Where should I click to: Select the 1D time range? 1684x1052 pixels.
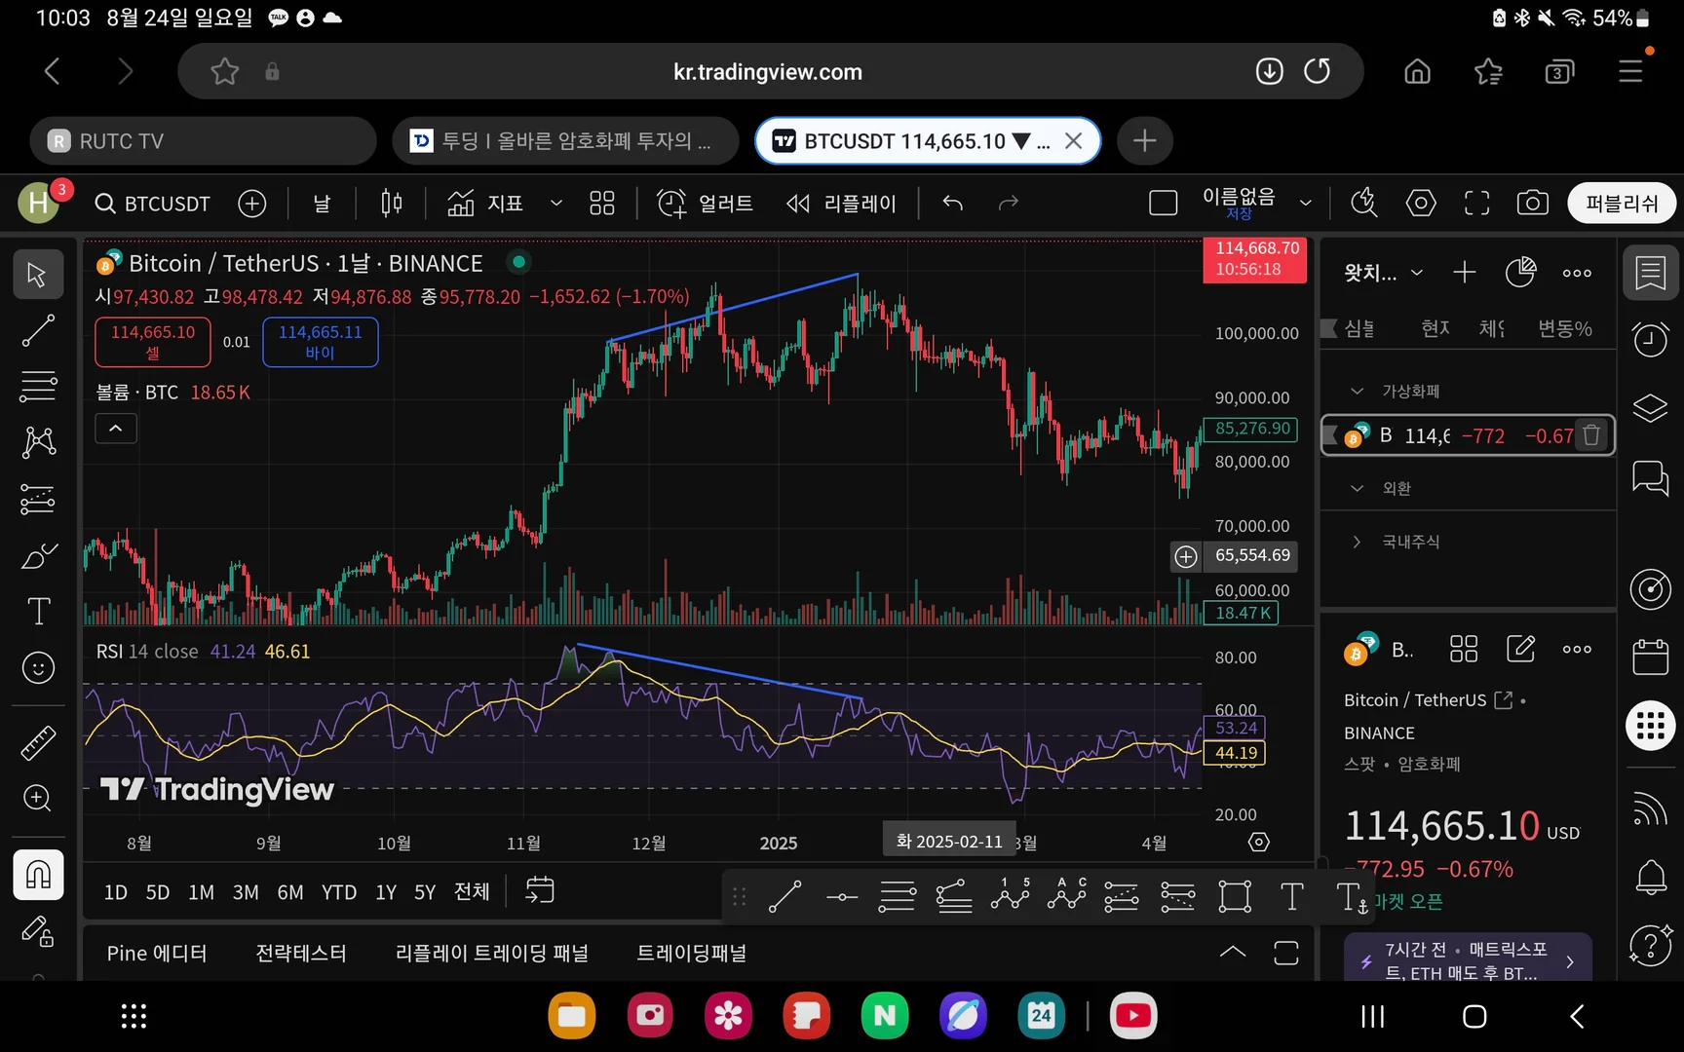[116, 892]
